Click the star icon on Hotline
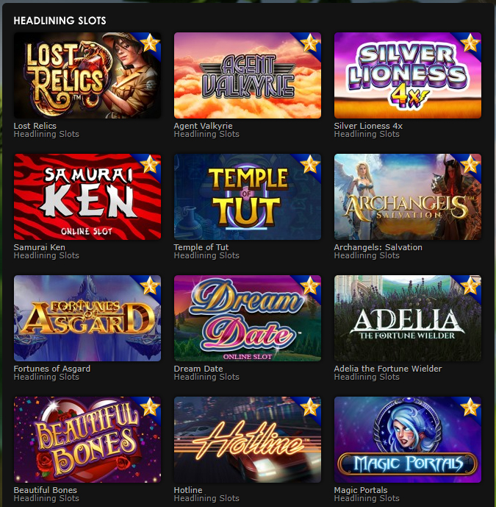496x507 pixels. click(310, 408)
